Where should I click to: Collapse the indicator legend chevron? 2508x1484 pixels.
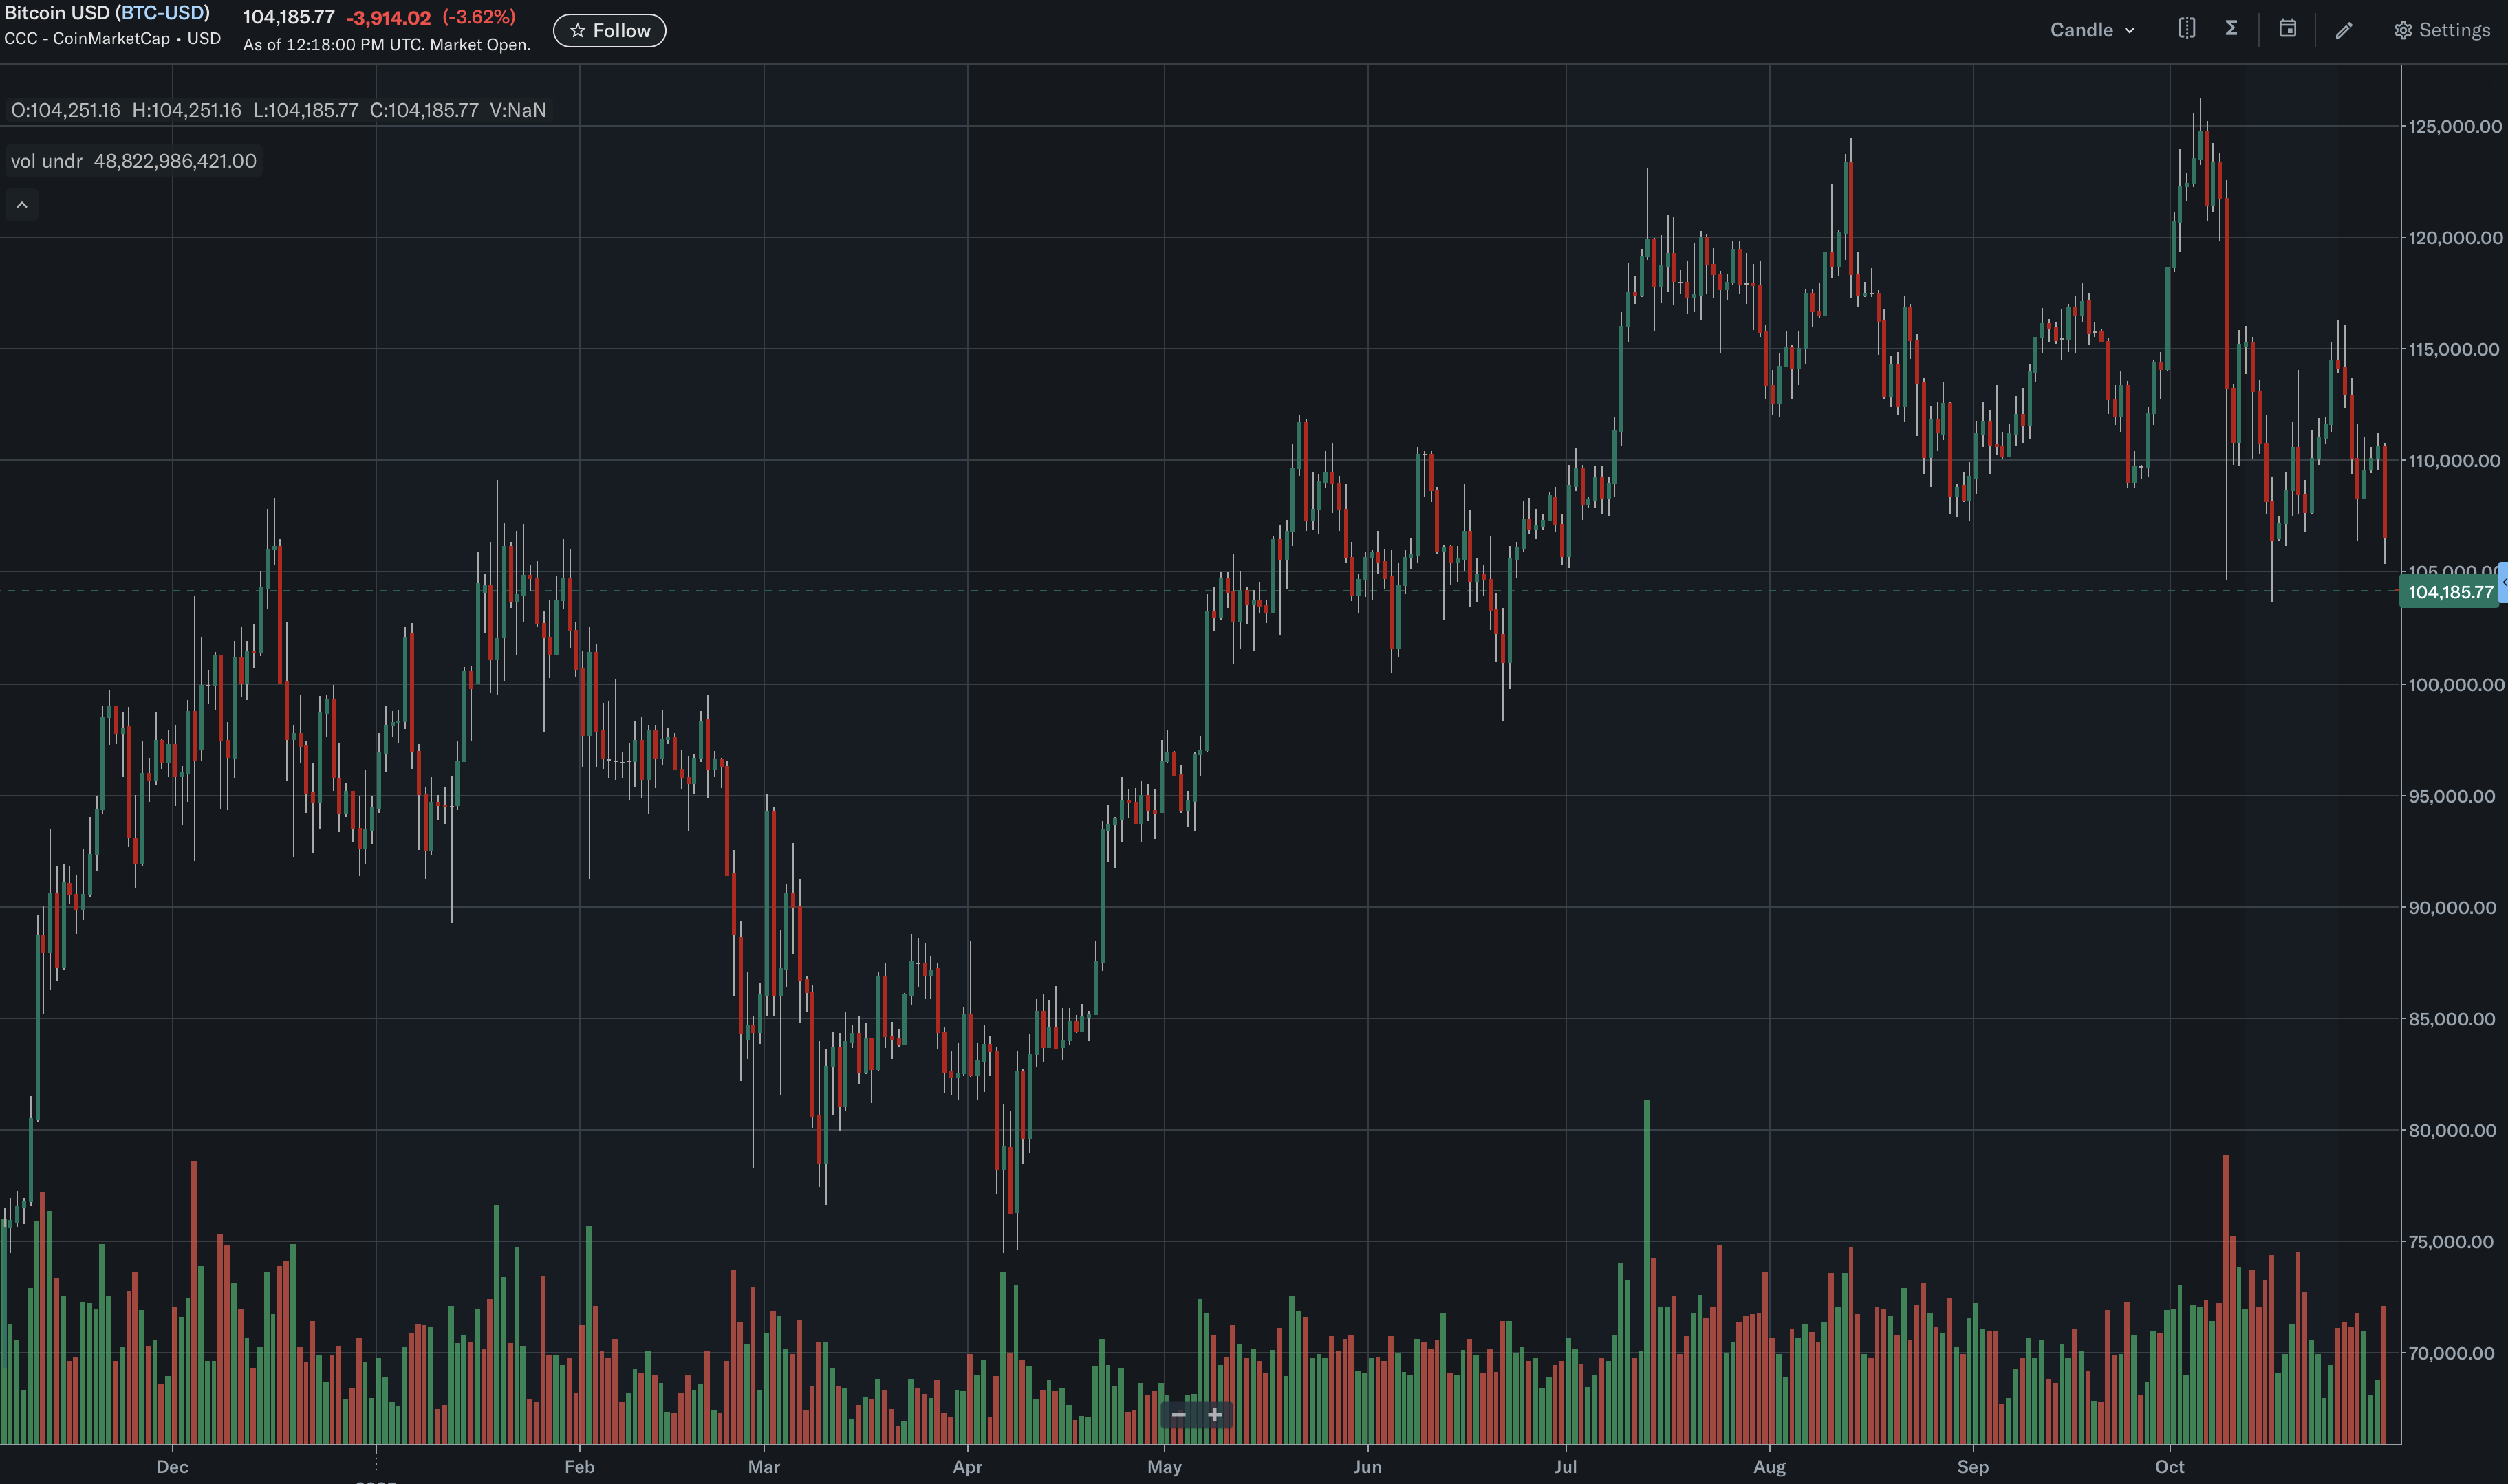[x=22, y=205]
